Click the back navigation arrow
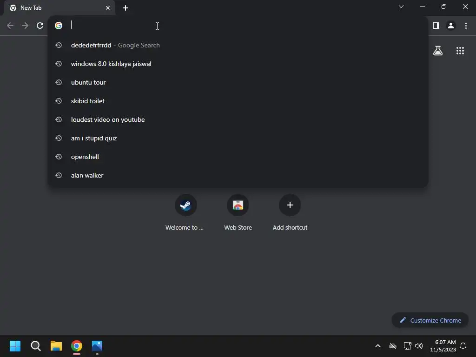This screenshot has width=476, height=357. point(10,26)
